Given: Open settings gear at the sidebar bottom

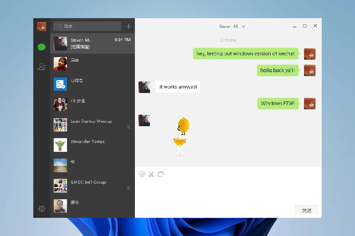Looking at the screenshot, I should click(x=42, y=209).
